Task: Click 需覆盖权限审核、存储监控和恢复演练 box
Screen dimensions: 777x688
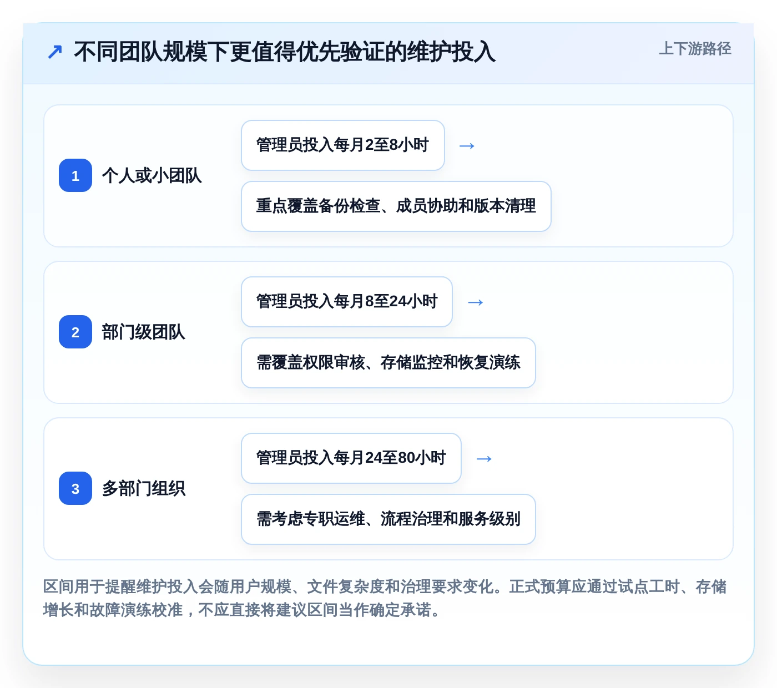Action: 389,363
